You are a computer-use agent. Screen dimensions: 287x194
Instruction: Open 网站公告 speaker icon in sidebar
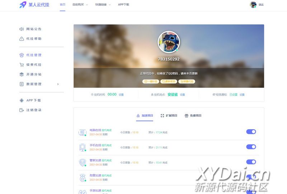(22, 29)
